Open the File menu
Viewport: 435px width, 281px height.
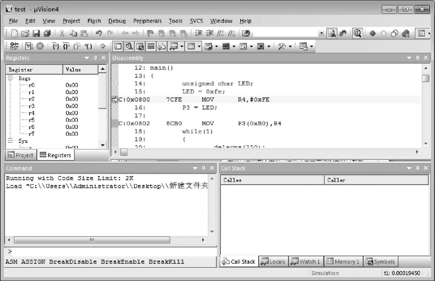coord(13,21)
